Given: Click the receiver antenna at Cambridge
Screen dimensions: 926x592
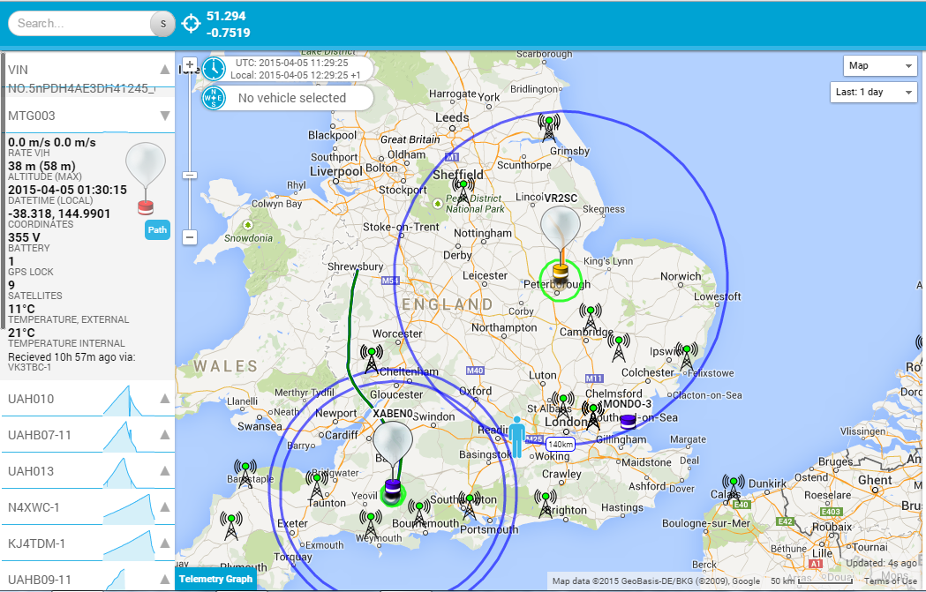Looking at the screenshot, I should coord(590,317).
